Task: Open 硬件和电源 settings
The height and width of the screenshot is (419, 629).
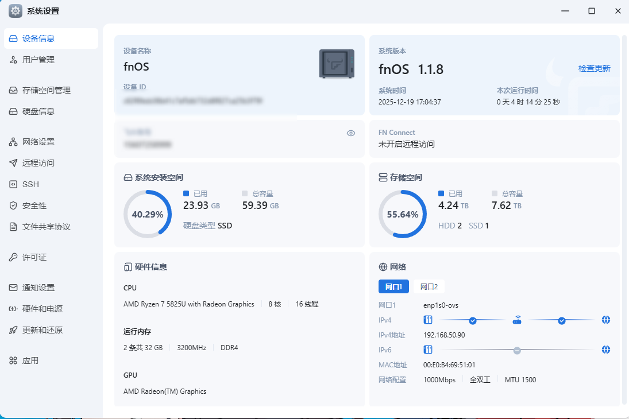Action: coord(42,309)
